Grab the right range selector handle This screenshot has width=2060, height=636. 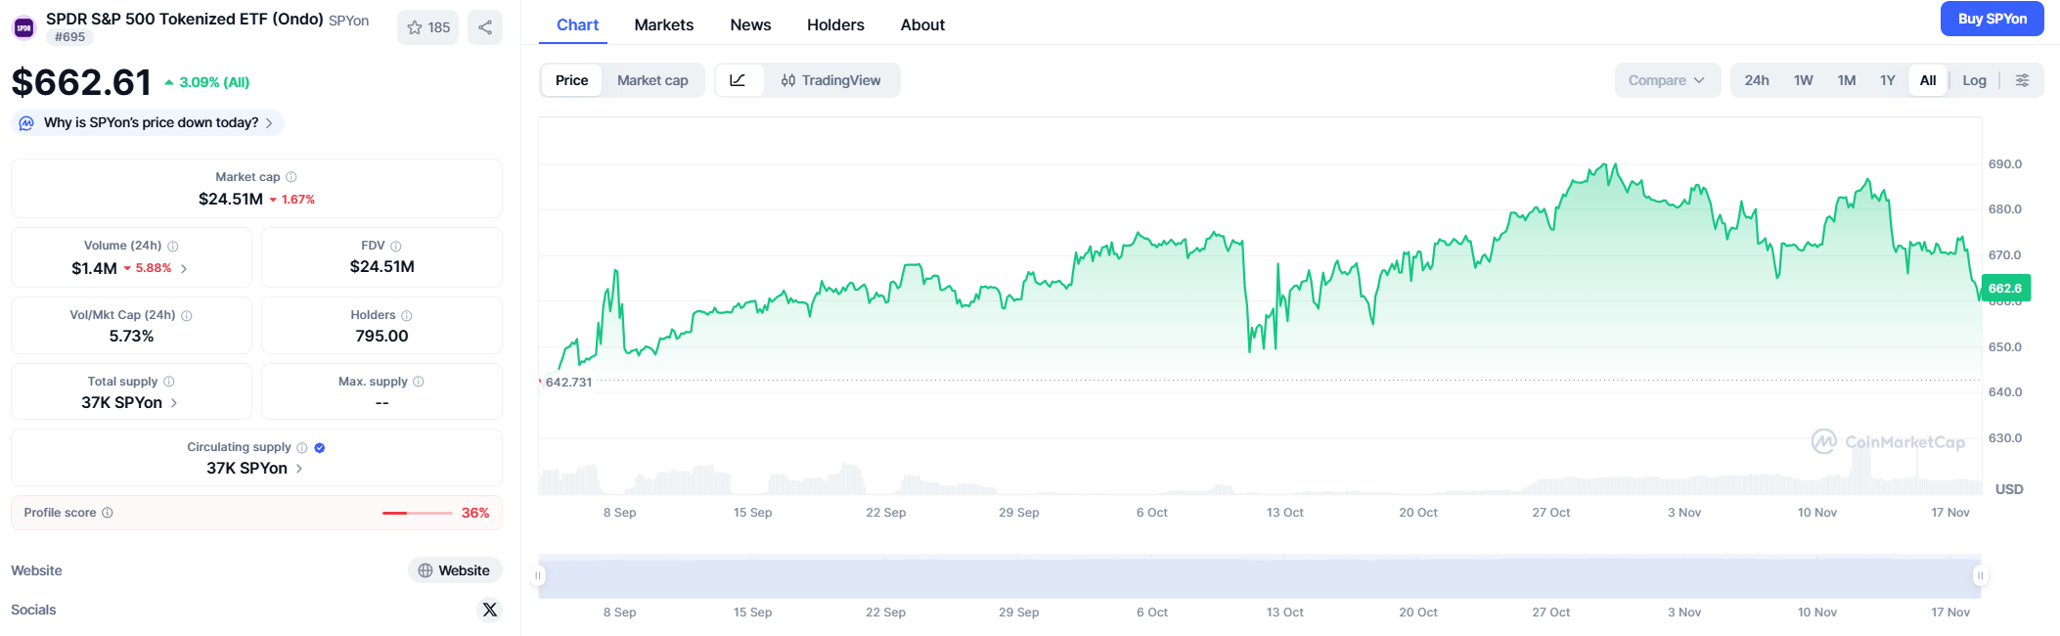pyautogui.click(x=1980, y=575)
